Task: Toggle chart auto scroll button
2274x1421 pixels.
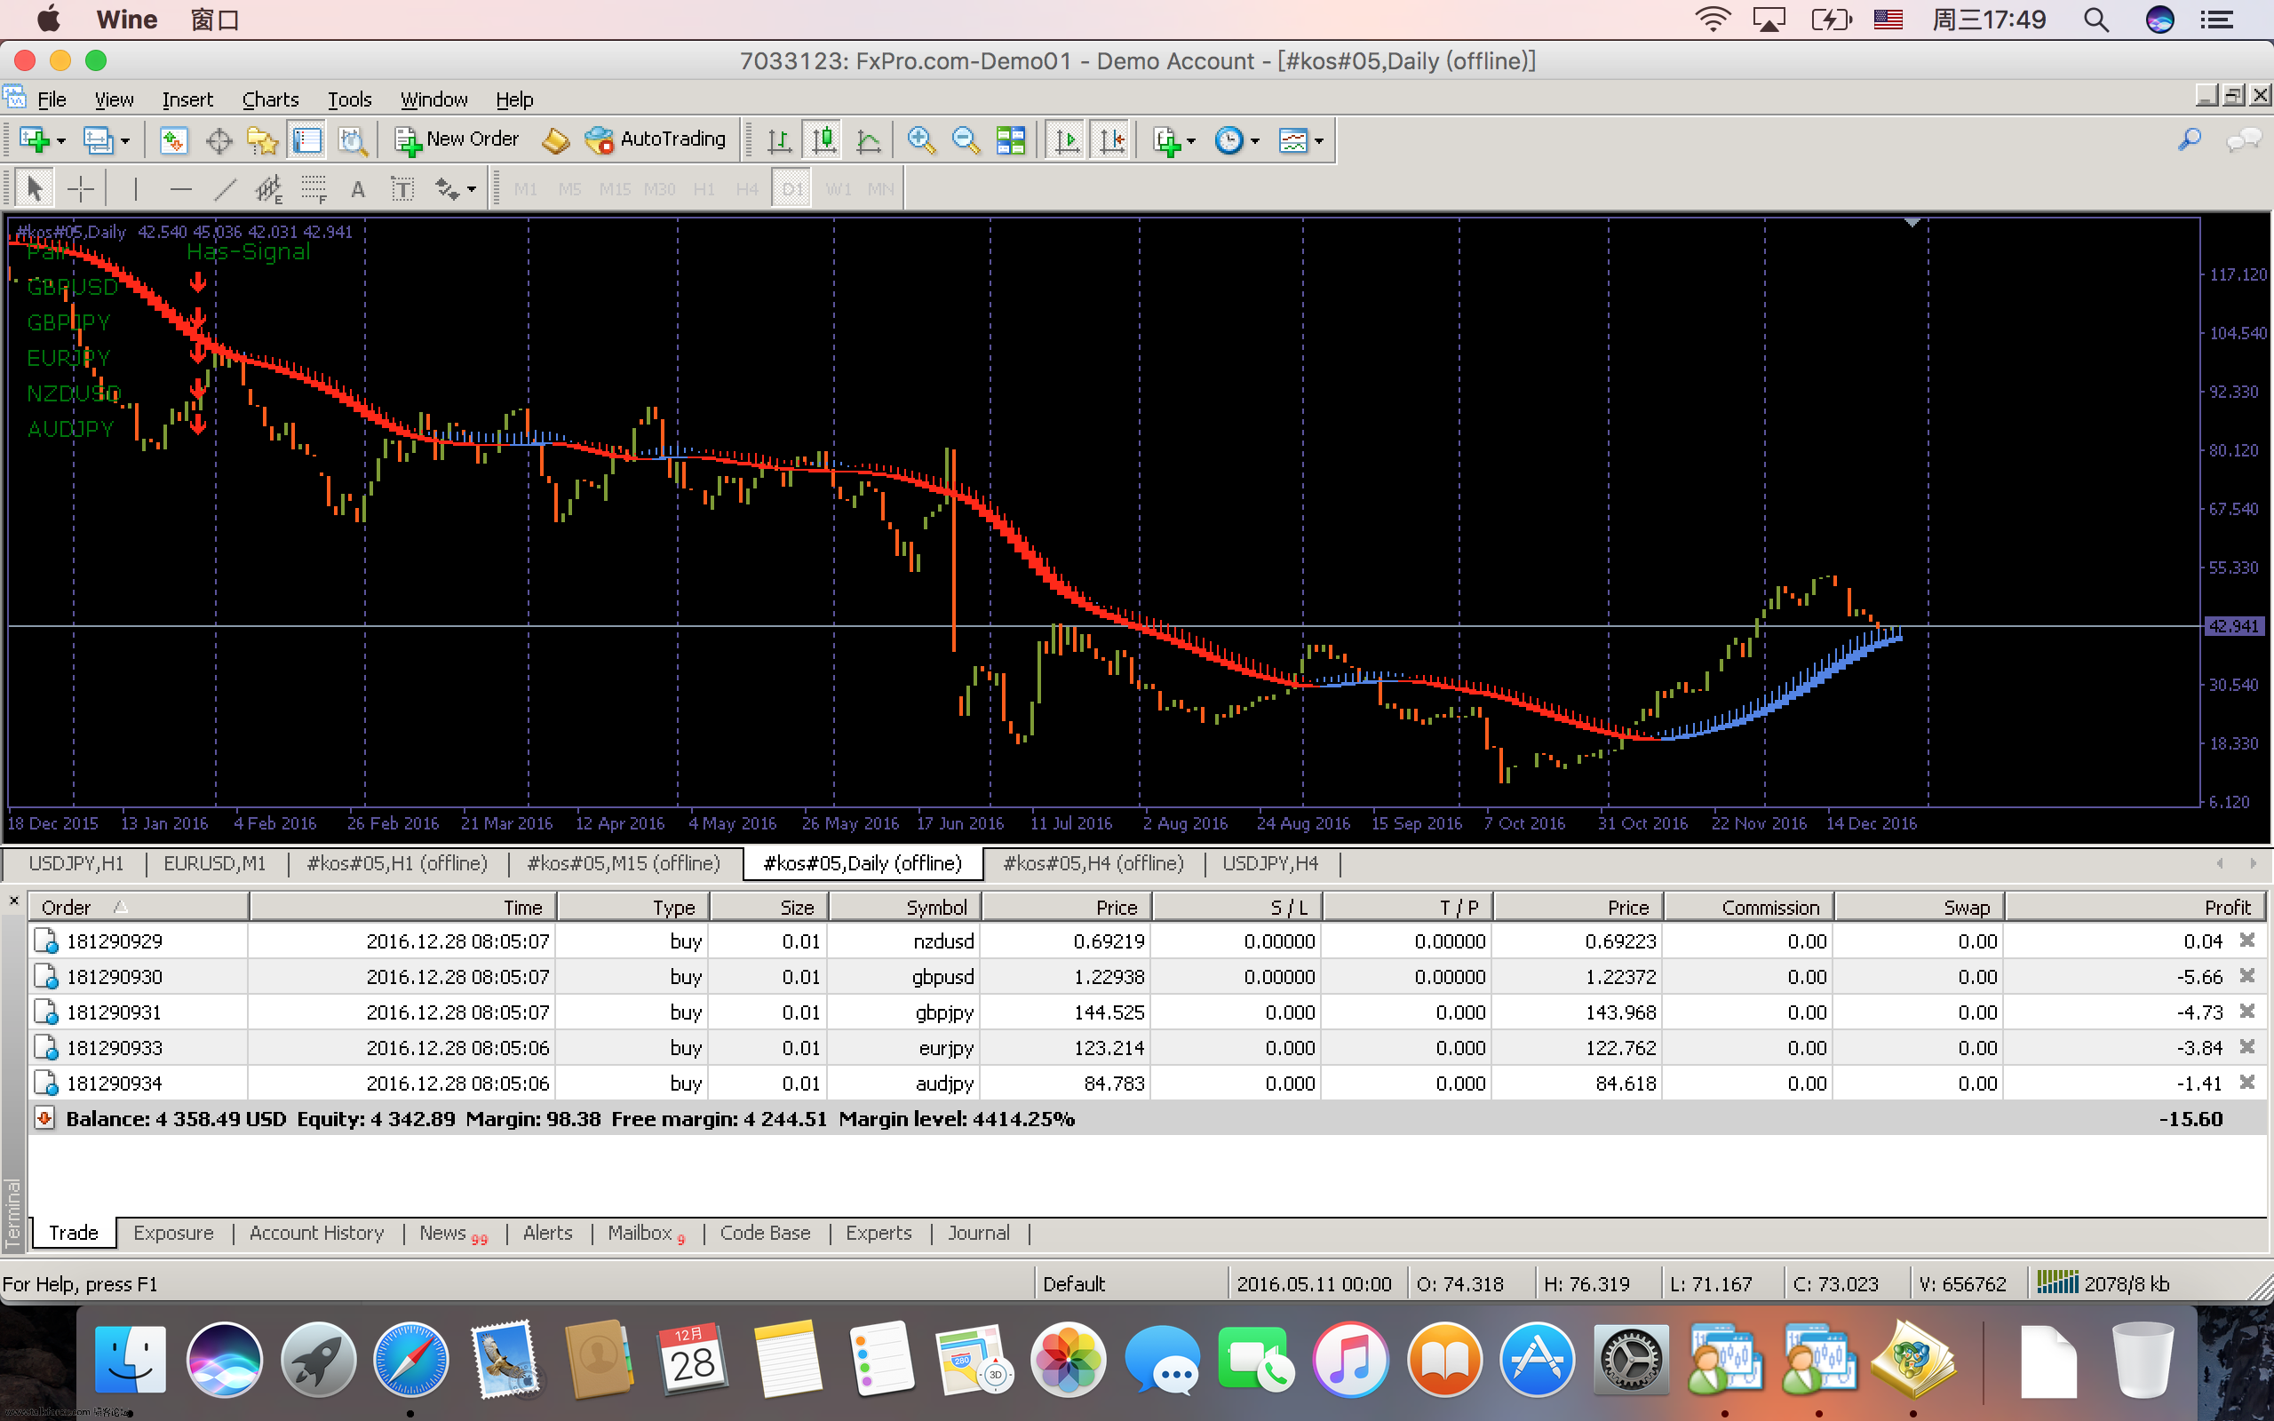Action: (x=1067, y=140)
